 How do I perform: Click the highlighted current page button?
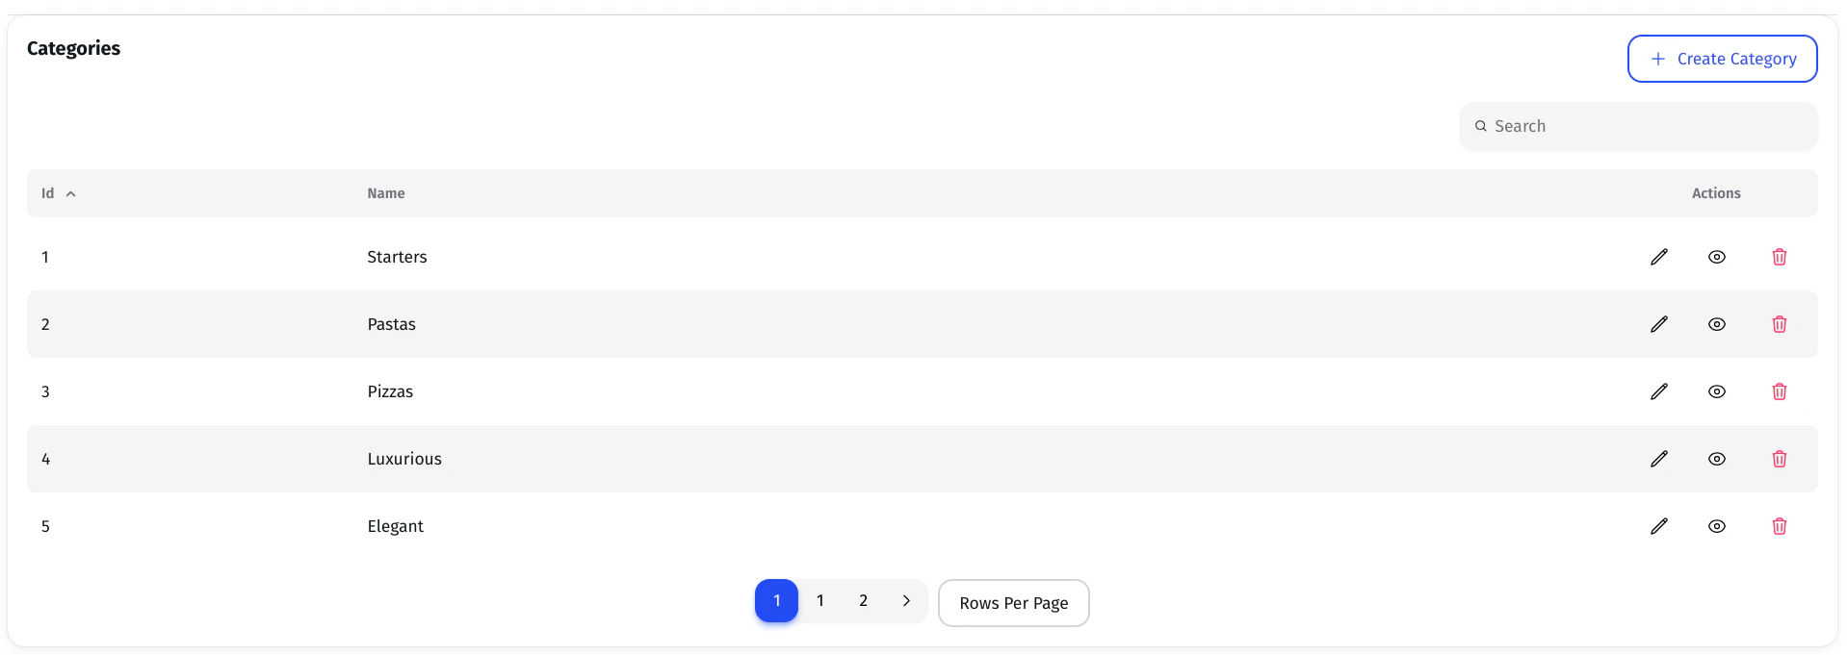click(776, 600)
